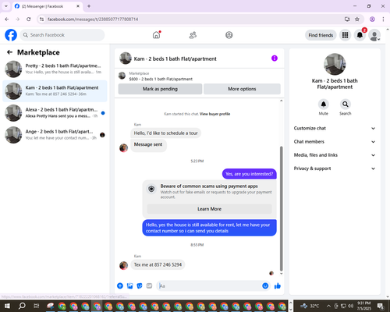This screenshot has width=390, height=312.
Task: Open the emoji picker
Action: [265, 286]
